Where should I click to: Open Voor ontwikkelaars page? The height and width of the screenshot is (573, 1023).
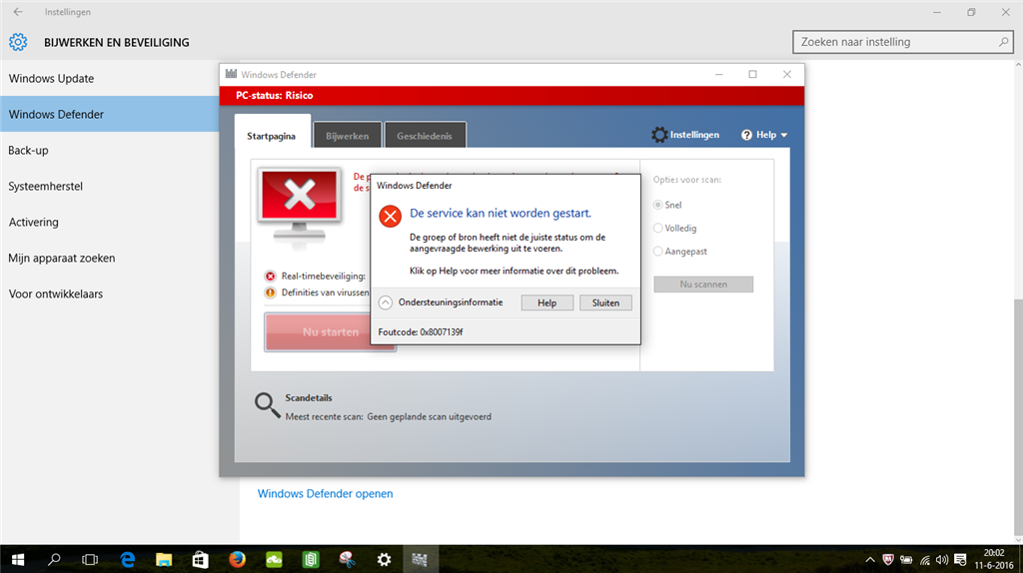click(x=110, y=293)
